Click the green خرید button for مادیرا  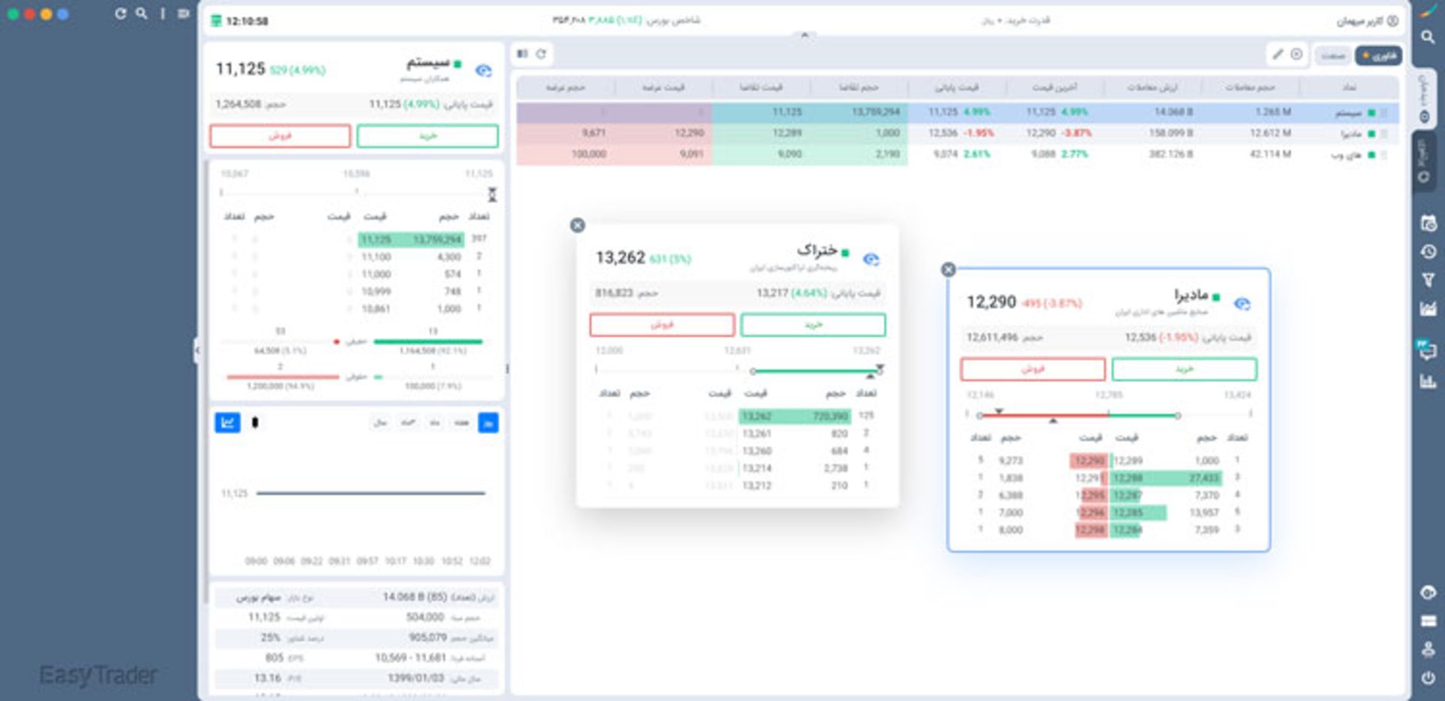point(1184,370)
